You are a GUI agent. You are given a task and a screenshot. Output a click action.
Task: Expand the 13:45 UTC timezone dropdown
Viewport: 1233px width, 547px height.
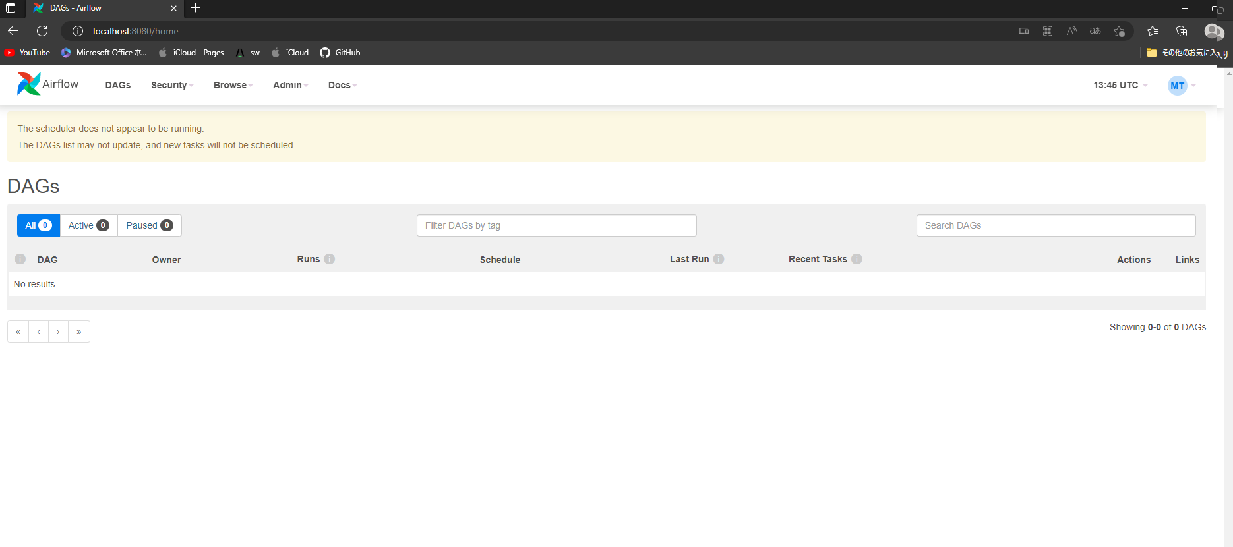pyautogui.click(x=1120, y=85)
